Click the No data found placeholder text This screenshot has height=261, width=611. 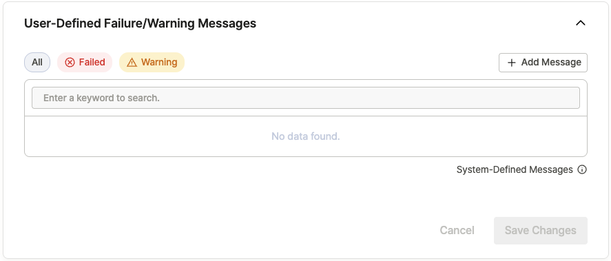click(x=306, y=136)
